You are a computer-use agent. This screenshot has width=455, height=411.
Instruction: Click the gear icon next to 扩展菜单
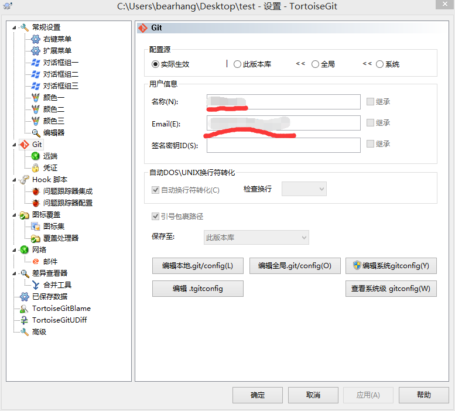(35, 51)
